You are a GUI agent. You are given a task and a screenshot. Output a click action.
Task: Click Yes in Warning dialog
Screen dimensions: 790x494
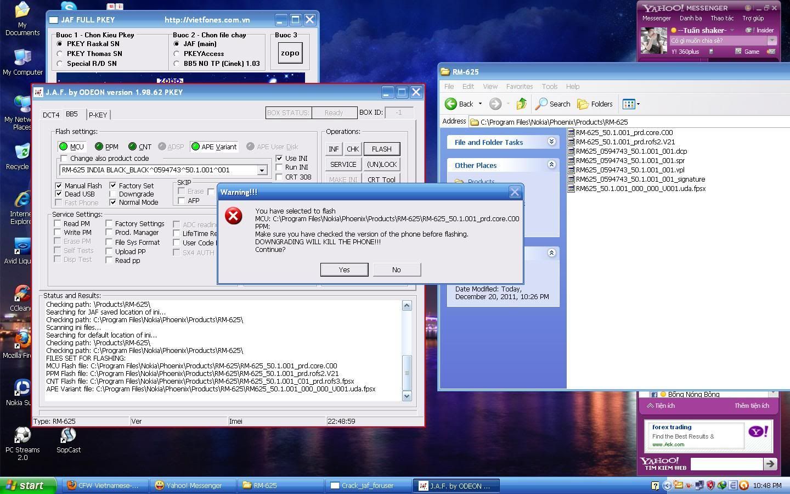[344, 270]
